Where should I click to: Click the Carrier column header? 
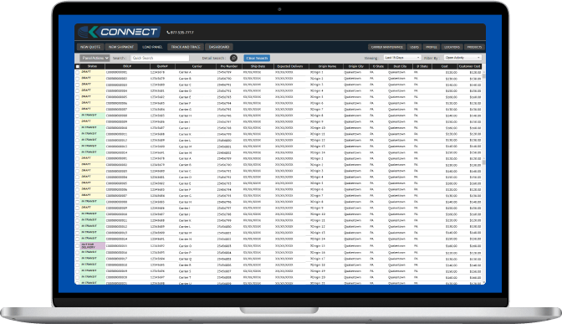[x=197, y=66]
